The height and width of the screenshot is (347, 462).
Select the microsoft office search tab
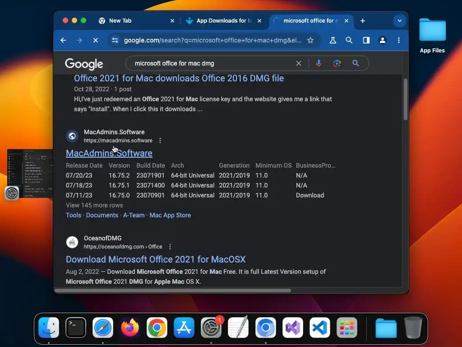tap(310, 21)
